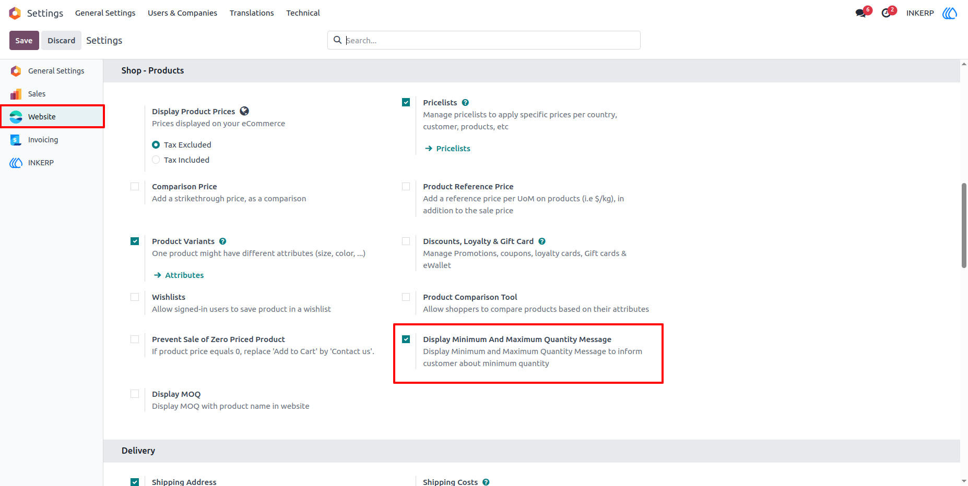Enable Discounts, Loyalty & Gift Card checkbox

click(406, 241)
